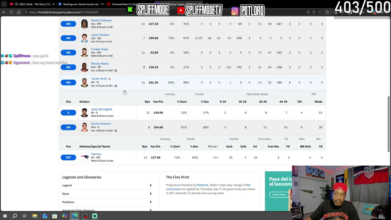391x220 pixels.
Task: Open Windows taskbar search
Action: 15,216
